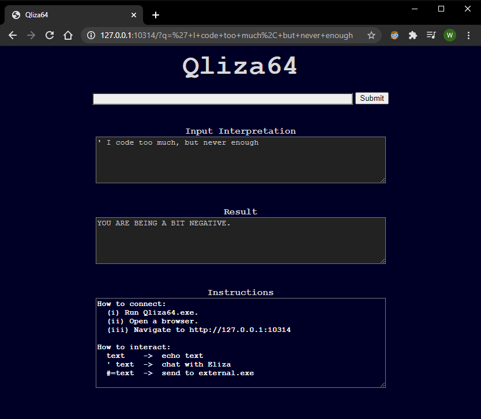Screen dimensions: 481x419
Task: Click the browser back arrow
Action: 13,35
